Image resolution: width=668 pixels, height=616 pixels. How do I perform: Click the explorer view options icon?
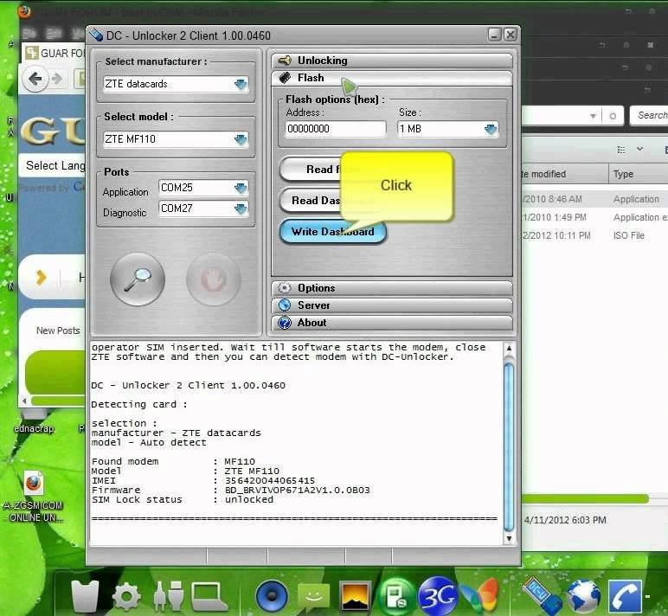621,150
